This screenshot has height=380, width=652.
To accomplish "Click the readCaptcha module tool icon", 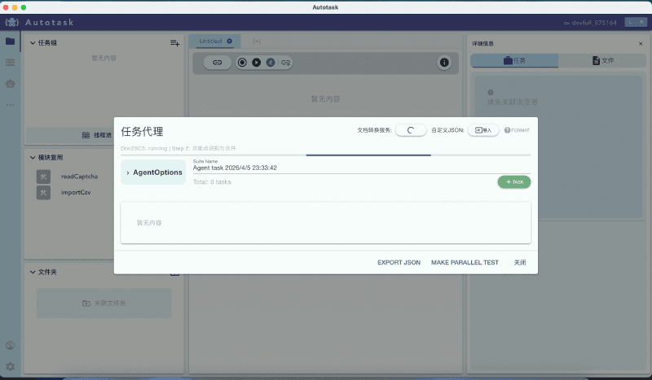I will [x=44, y=177].
